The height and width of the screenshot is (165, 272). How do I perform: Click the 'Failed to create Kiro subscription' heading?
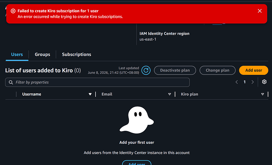pos(58,11)
